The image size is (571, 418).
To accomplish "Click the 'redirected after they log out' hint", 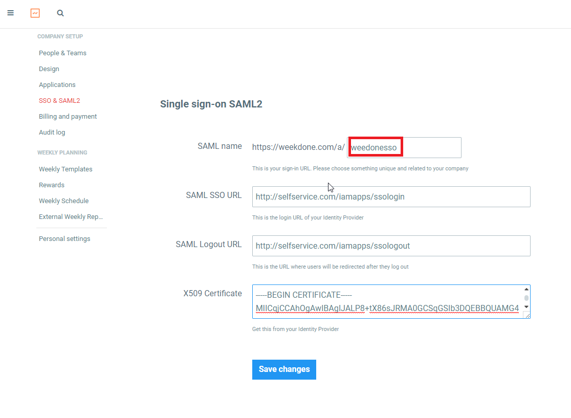I will [331, 267].
